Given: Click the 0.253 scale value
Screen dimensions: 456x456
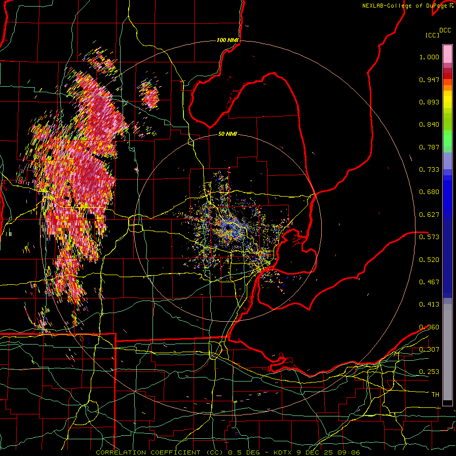Looking at the screenshot, I should click(x=429, y=372).
